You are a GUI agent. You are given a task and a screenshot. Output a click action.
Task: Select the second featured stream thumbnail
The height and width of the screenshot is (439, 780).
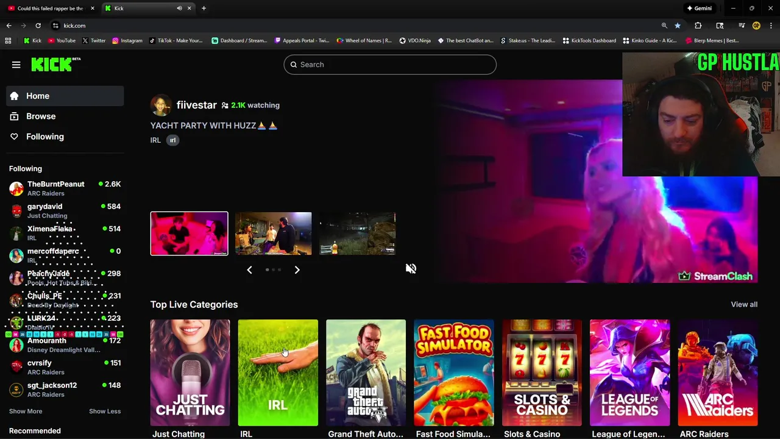(273, 234)
